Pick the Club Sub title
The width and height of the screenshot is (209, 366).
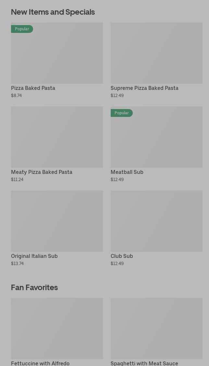pyautogui.click(x=122, y=256)
